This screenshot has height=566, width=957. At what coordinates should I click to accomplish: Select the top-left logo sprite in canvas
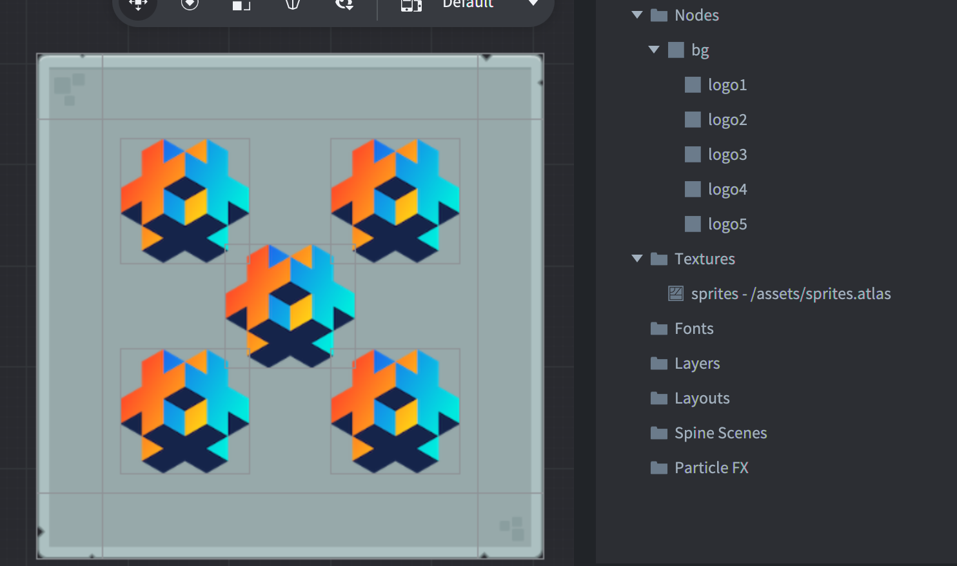pyautogui.click(x=185, y=200)
